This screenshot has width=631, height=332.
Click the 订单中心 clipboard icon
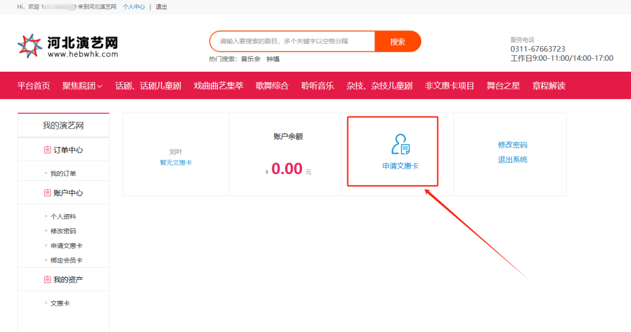tap(47, 150)
